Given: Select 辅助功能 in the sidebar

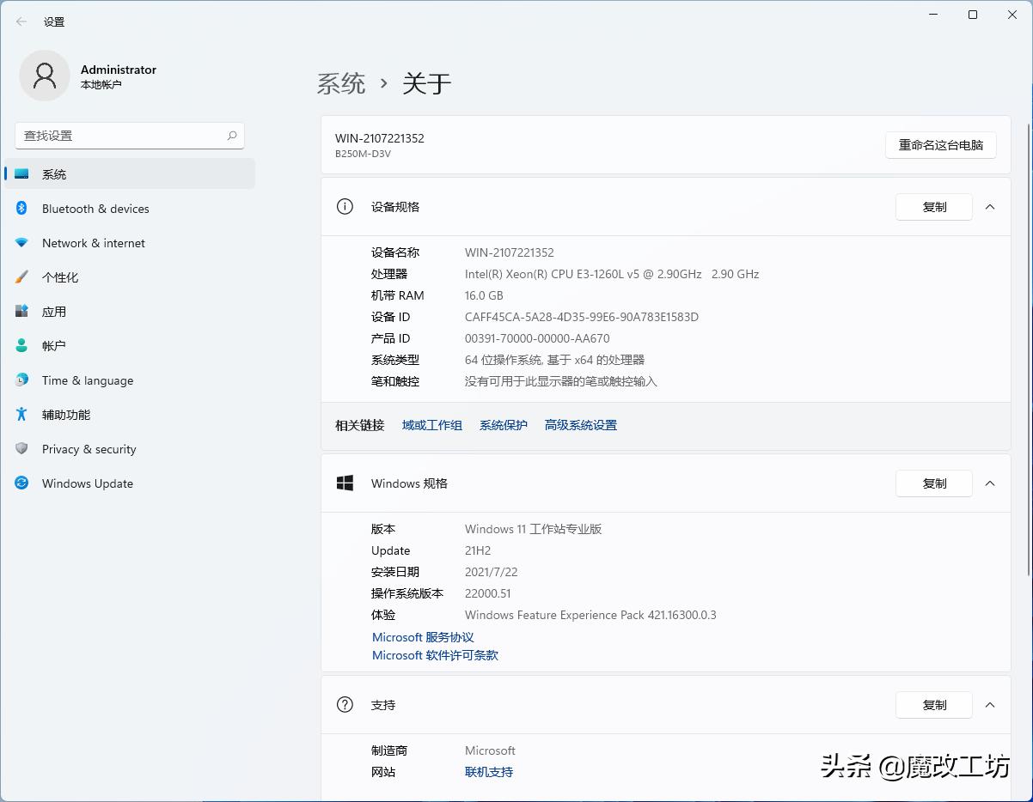Looking at the screenshot, I should tap(60, 415).
